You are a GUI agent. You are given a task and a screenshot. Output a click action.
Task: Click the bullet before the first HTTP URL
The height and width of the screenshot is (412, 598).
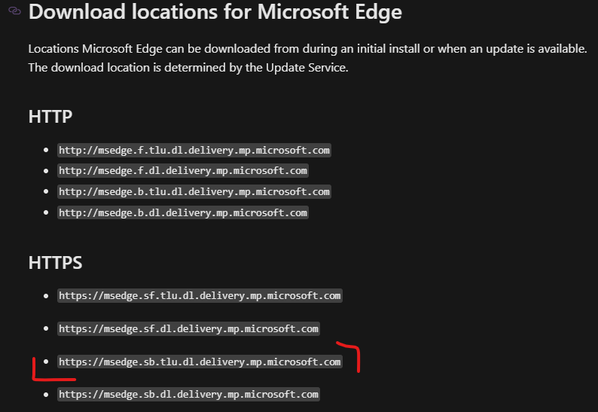(x=46, y=150)
